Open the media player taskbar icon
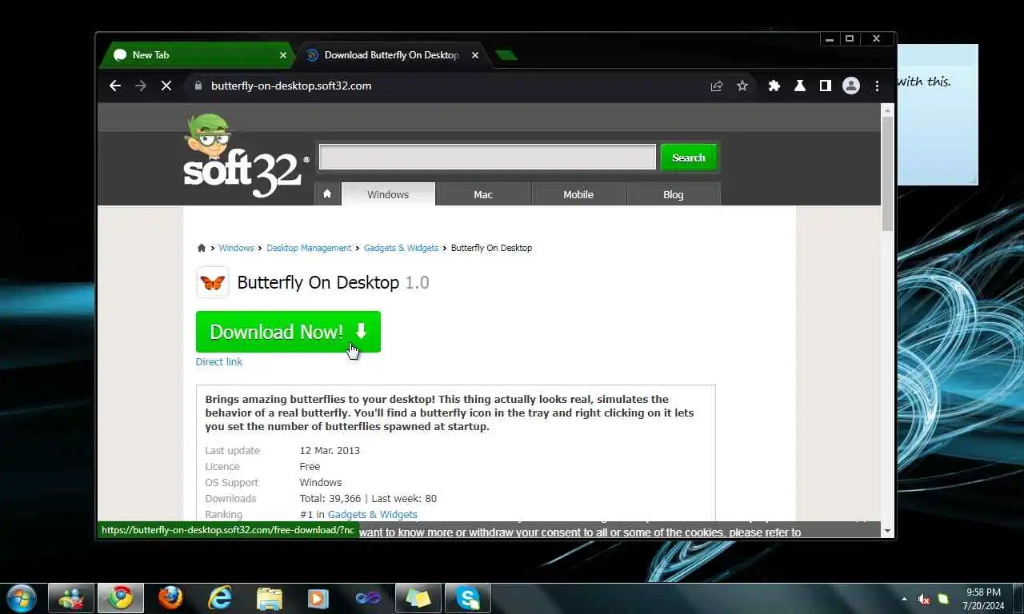The width and height of the screenshot is (1024, 614). (x=318, y=598)
